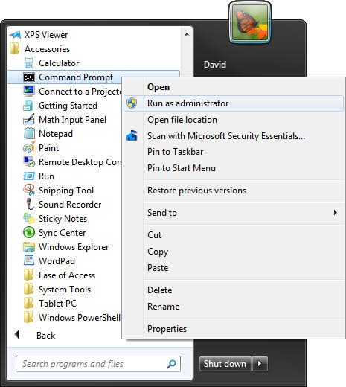
Task: Expand the Ease of Access folder
Action: [x=60, y=275]
